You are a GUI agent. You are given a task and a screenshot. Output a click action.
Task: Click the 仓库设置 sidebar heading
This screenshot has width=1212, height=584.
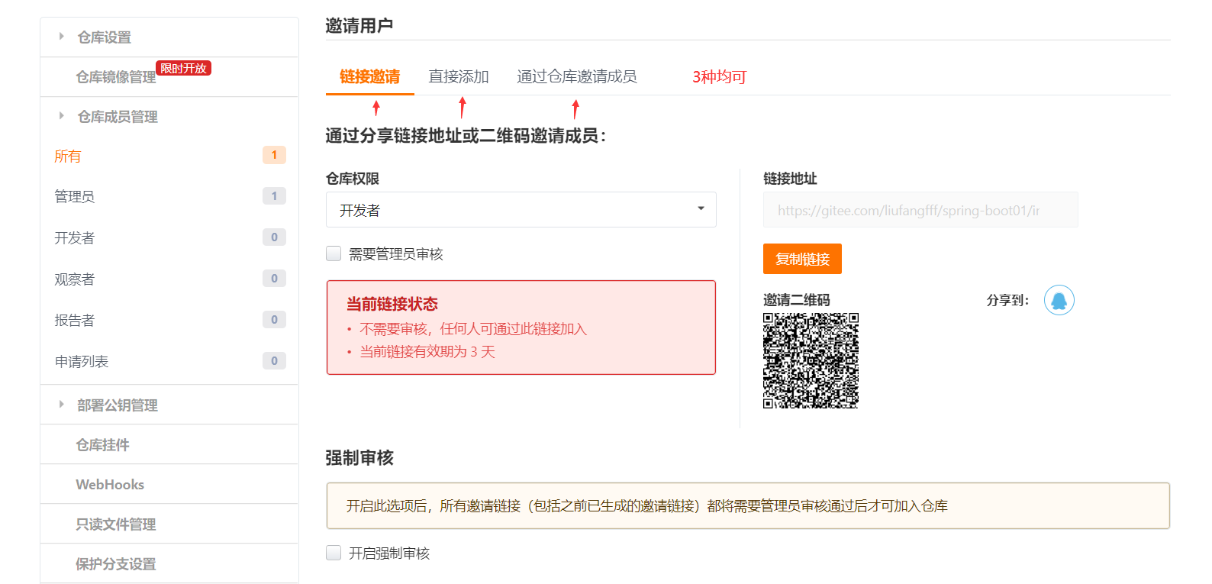105,37
